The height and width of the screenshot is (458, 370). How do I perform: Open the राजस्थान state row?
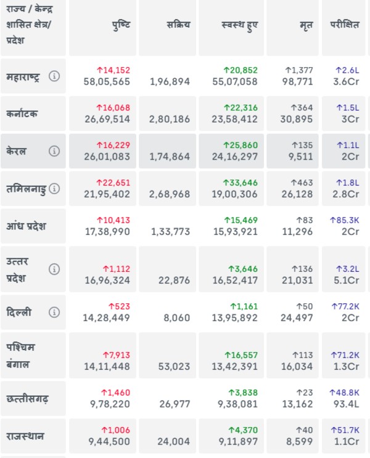pos(27,436)
